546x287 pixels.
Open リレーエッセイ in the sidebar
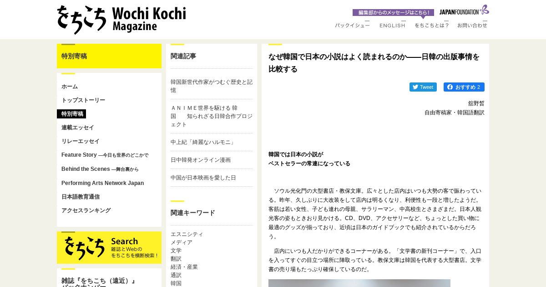tap(81, 141)
